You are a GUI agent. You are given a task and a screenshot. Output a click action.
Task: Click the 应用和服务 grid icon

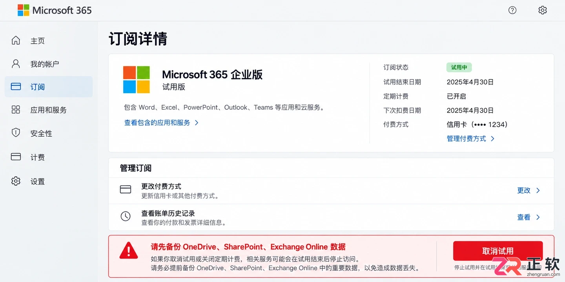16,110
